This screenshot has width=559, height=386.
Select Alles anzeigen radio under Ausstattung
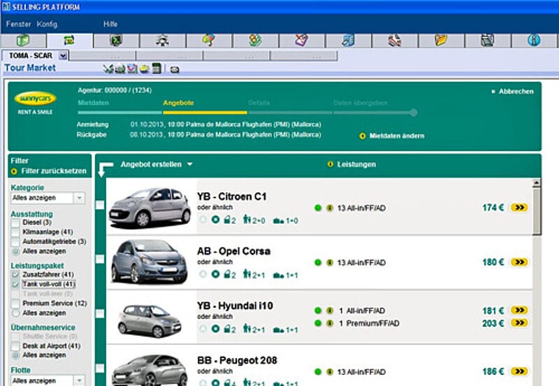tap(15, 252)
